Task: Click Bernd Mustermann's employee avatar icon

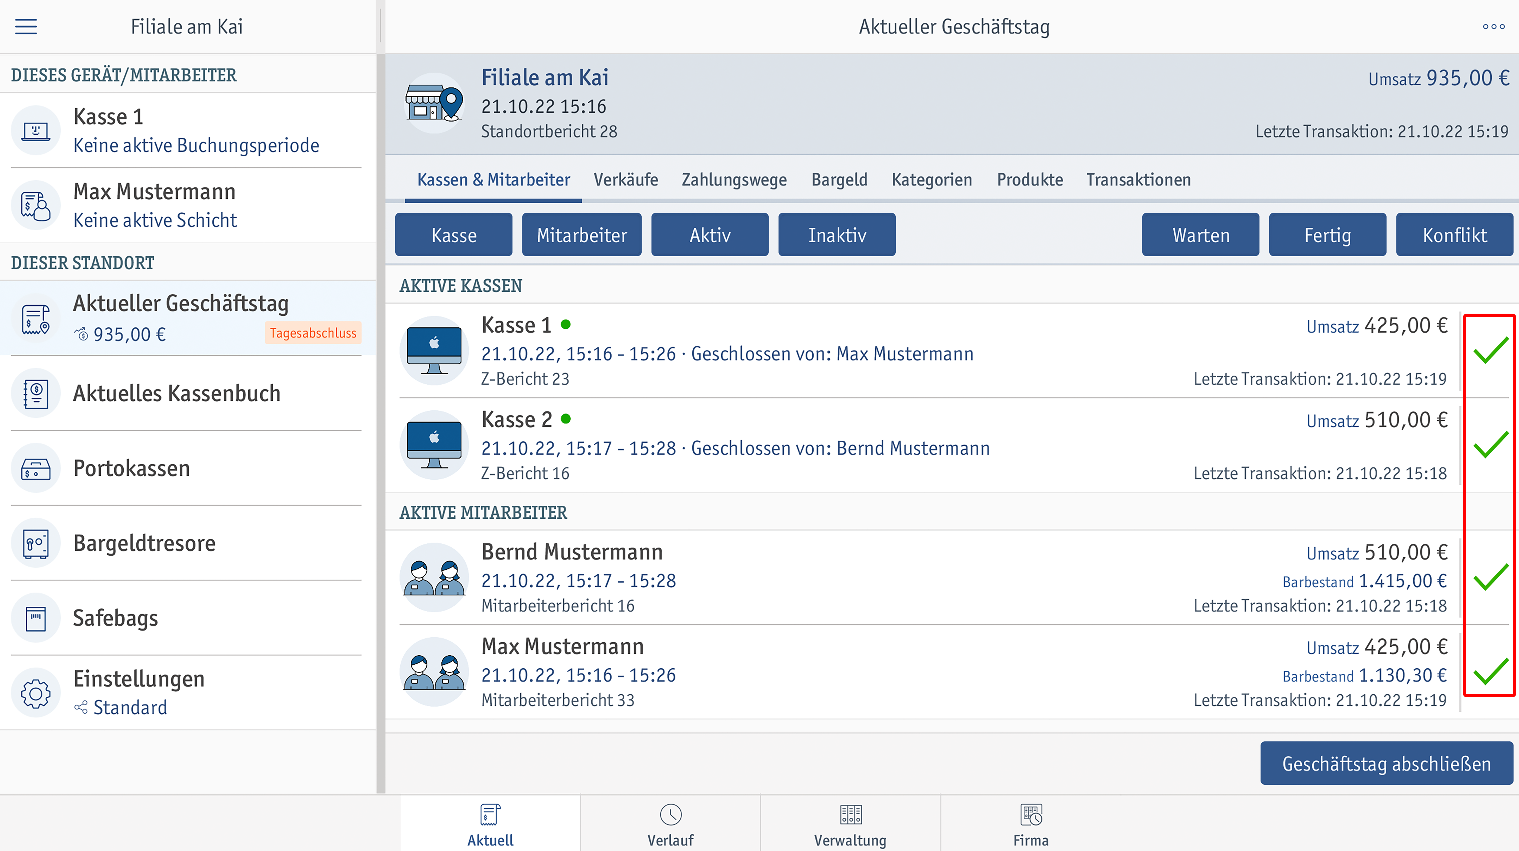Action: pyautogui.click(x=434, y=577)
